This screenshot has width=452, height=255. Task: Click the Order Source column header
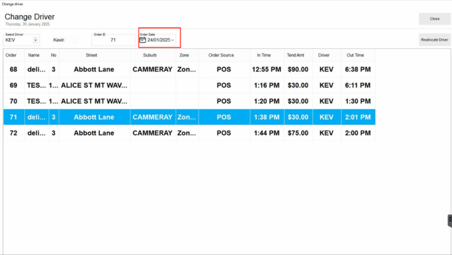(221, 55)
